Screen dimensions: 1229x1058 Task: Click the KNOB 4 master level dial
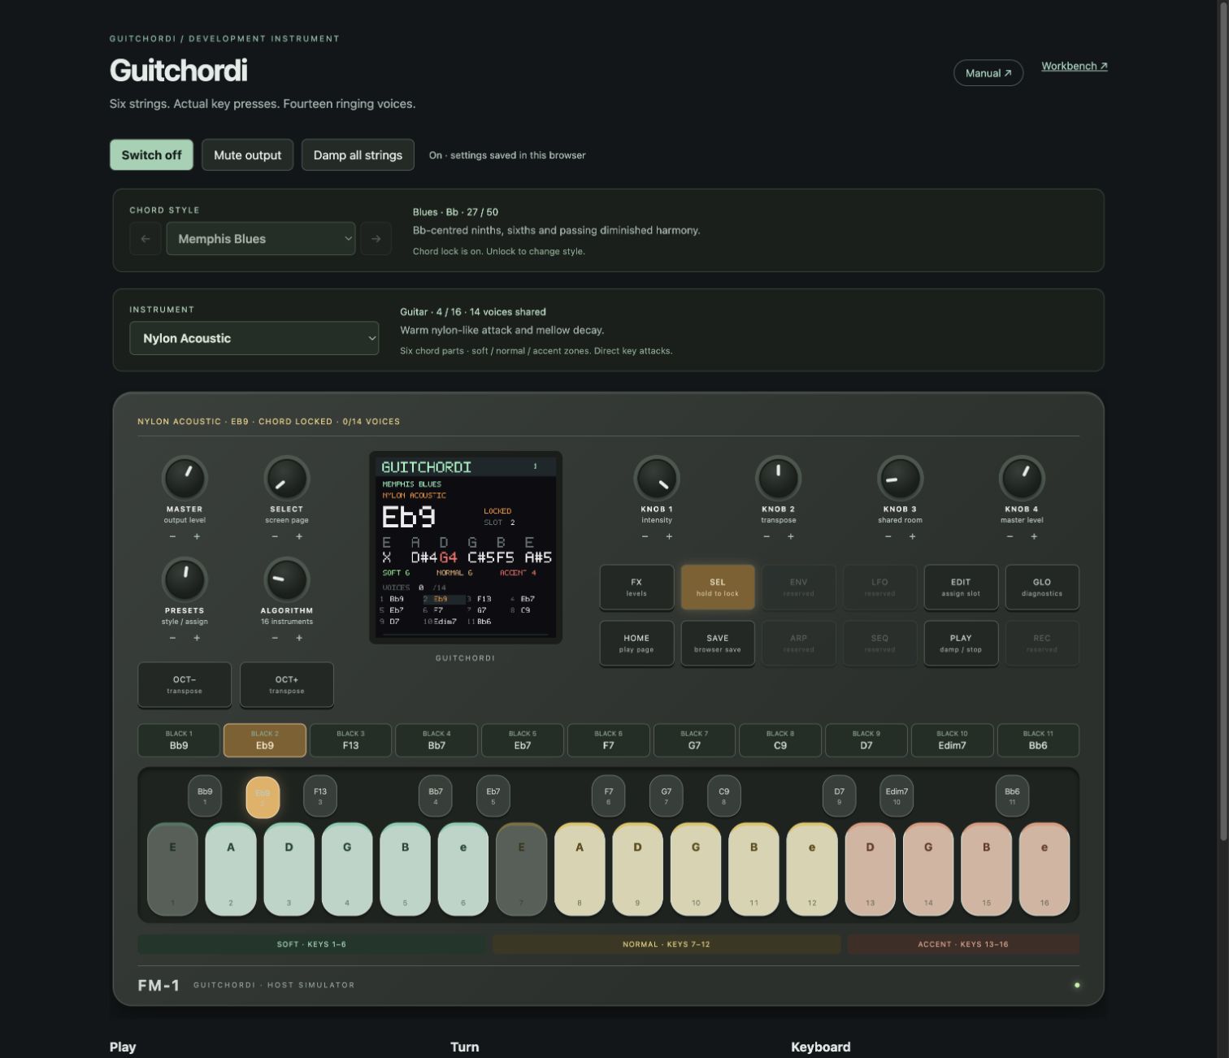[1022, 478]
